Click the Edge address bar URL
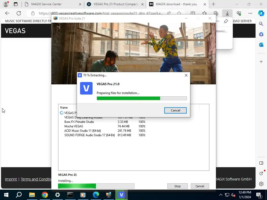Screen dimensions: 267x200 click(101, 13)
